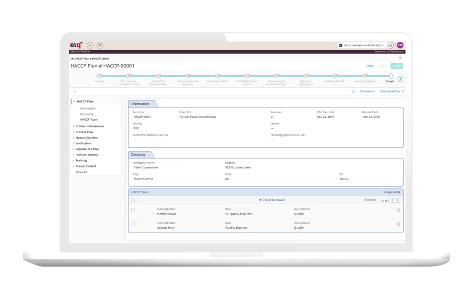Switch to the Company section tab
Viewport: 471px width, 299px height.
[x=138, y=155]
